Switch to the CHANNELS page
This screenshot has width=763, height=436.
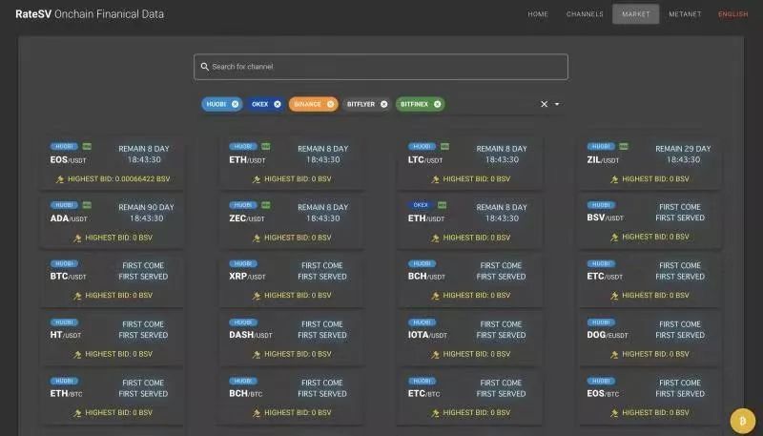pyautogui.click(x=585, y=14)
